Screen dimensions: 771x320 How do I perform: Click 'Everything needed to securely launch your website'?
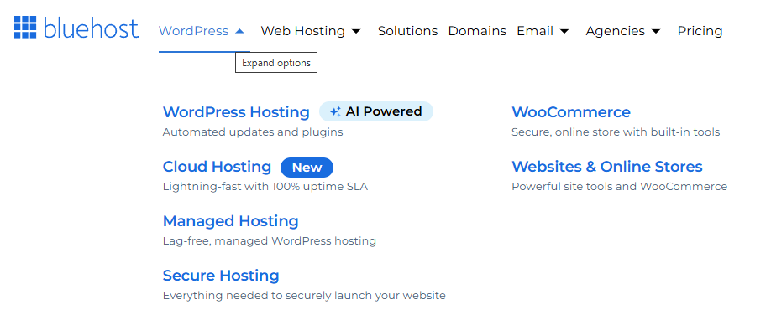304,296
